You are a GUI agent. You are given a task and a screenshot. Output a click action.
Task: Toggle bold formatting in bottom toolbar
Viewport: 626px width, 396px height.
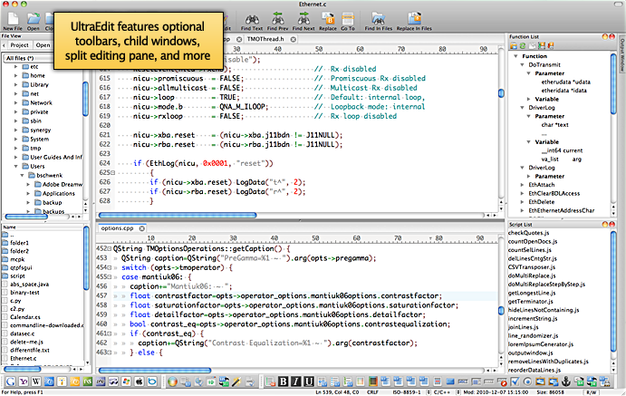pyautogui.click(x=284, y=380)
